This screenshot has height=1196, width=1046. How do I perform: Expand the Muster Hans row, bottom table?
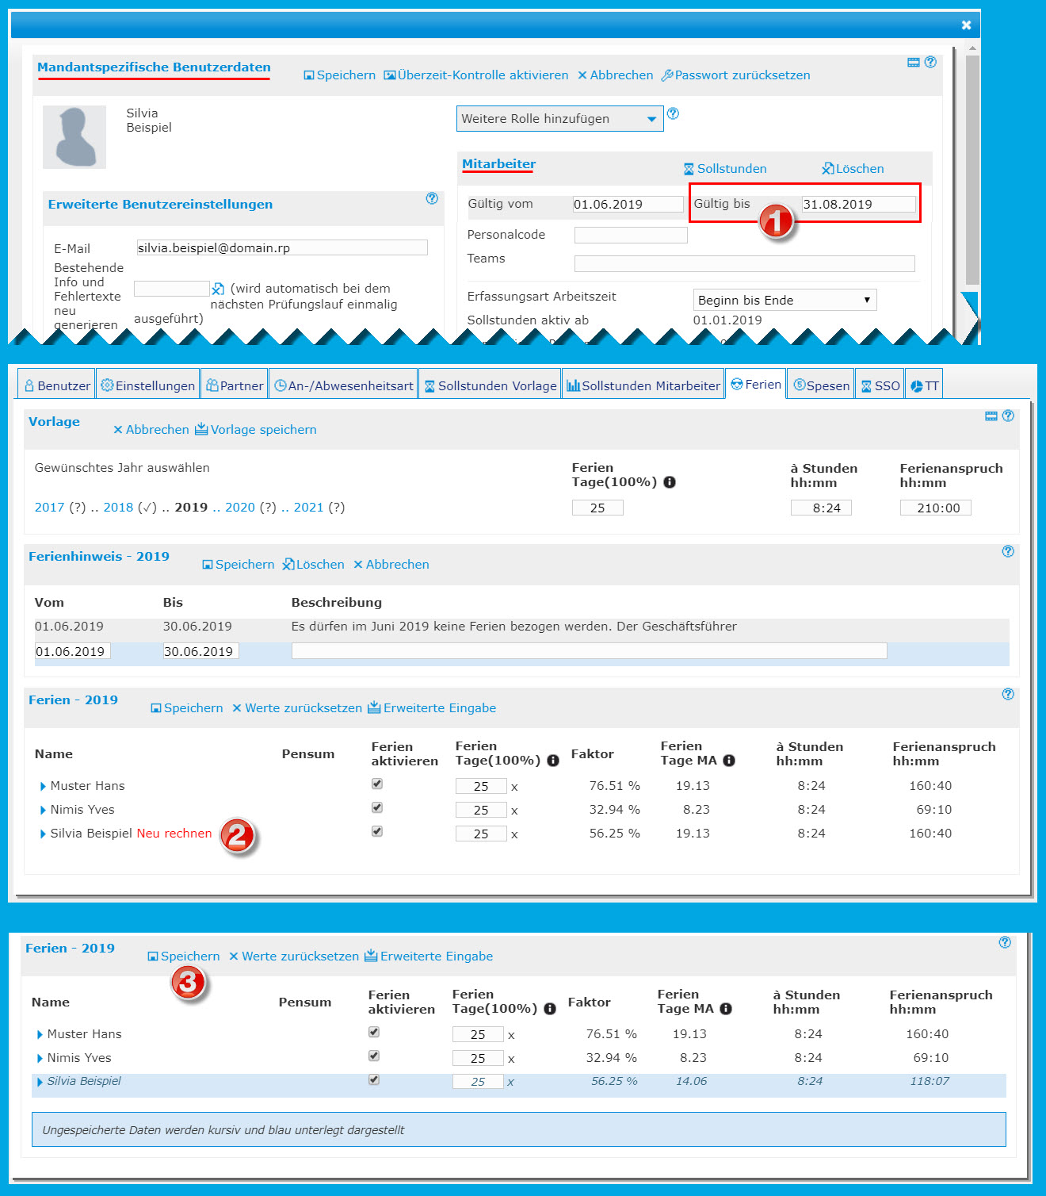click(x=40, y=1035)
